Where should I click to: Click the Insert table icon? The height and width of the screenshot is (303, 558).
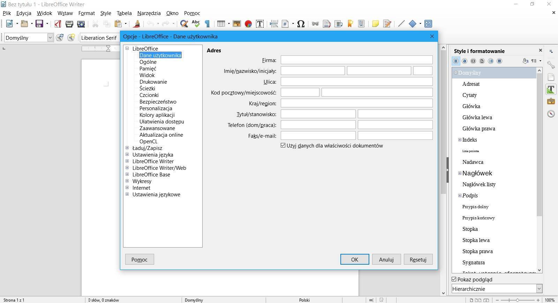(x=221, y=24)
